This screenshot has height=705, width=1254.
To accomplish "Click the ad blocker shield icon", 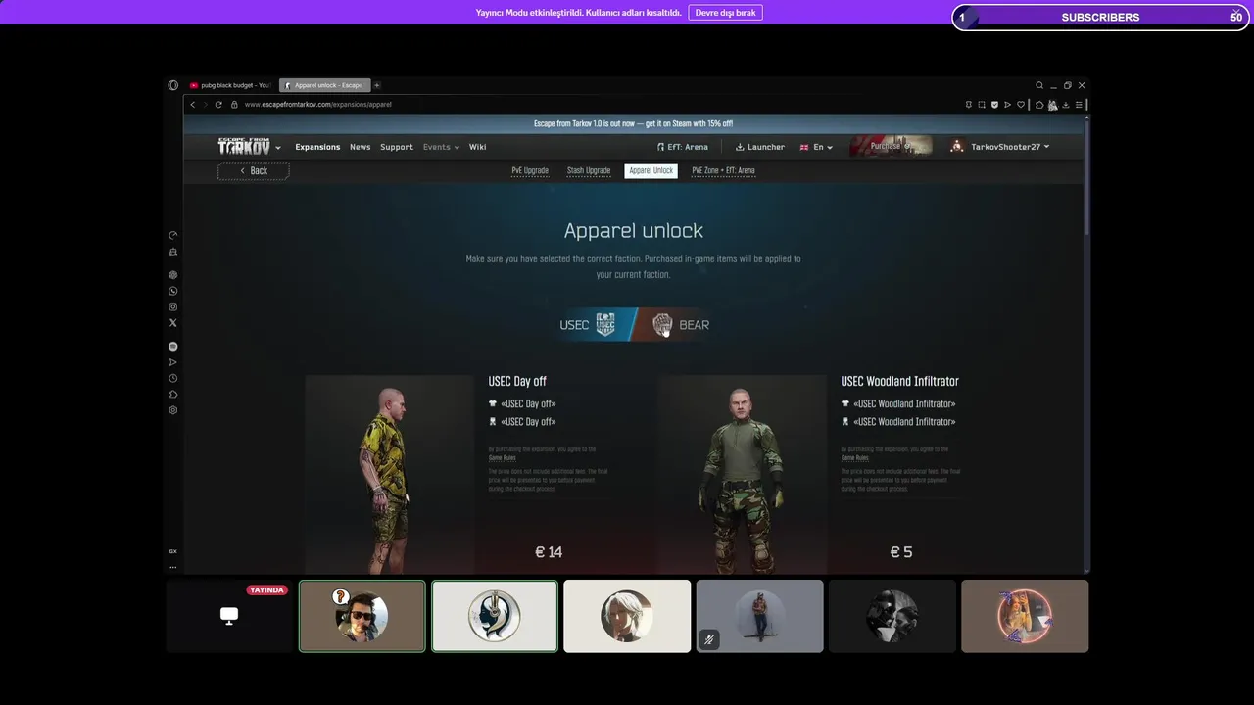I will pyautogui.click(x=994, y=105).
